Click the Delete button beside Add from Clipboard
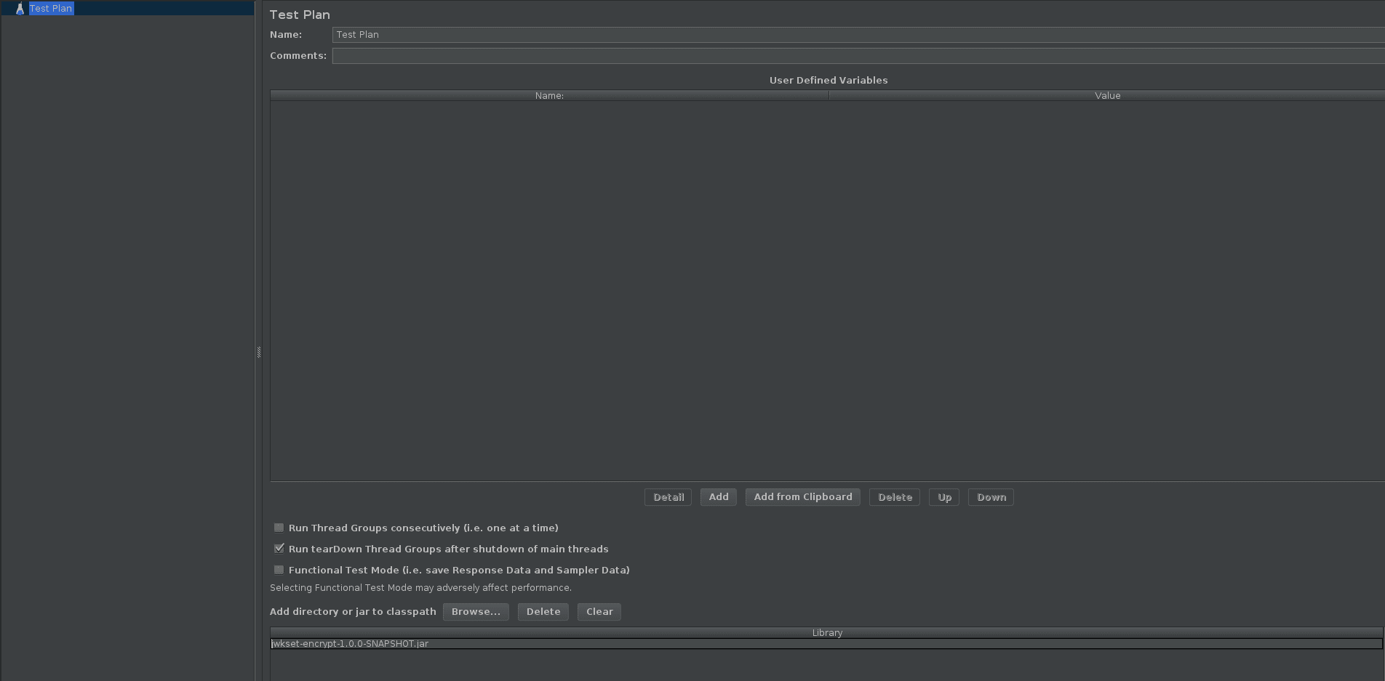 tap(895, 497)
